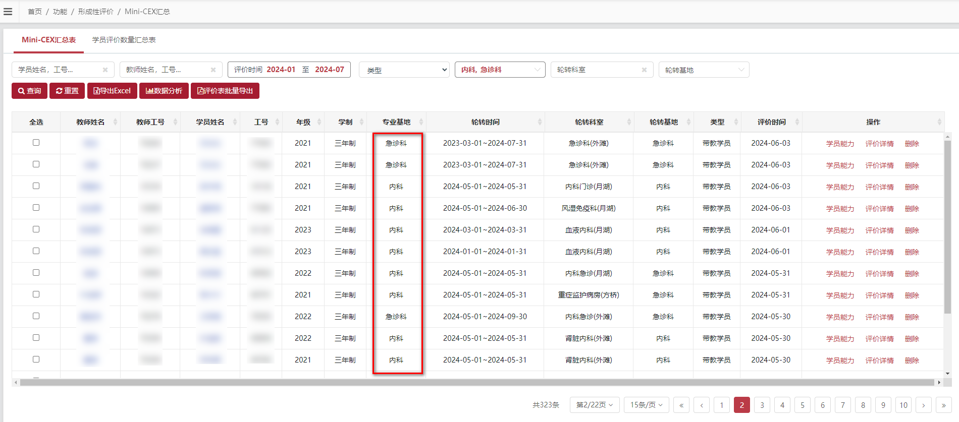Clear the 轮转科室 filter

[644, 70]
